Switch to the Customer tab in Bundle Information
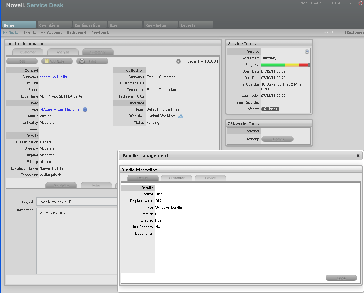Screen dimensions: 364x293 click(x=177, y=178)
